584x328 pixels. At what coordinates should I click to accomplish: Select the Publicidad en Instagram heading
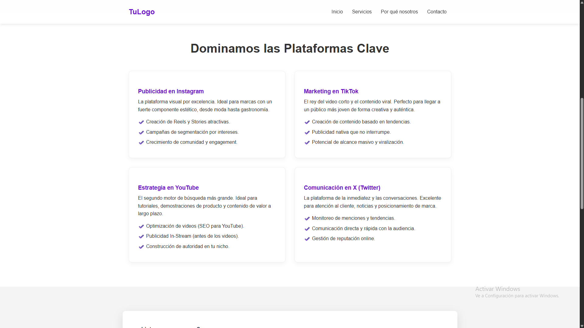(171, 91)
